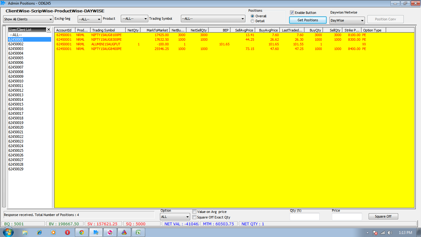This screenshot has height=237, width=421.
Task: Open Excel from the taskbar
Action: [x=138, y=232]
